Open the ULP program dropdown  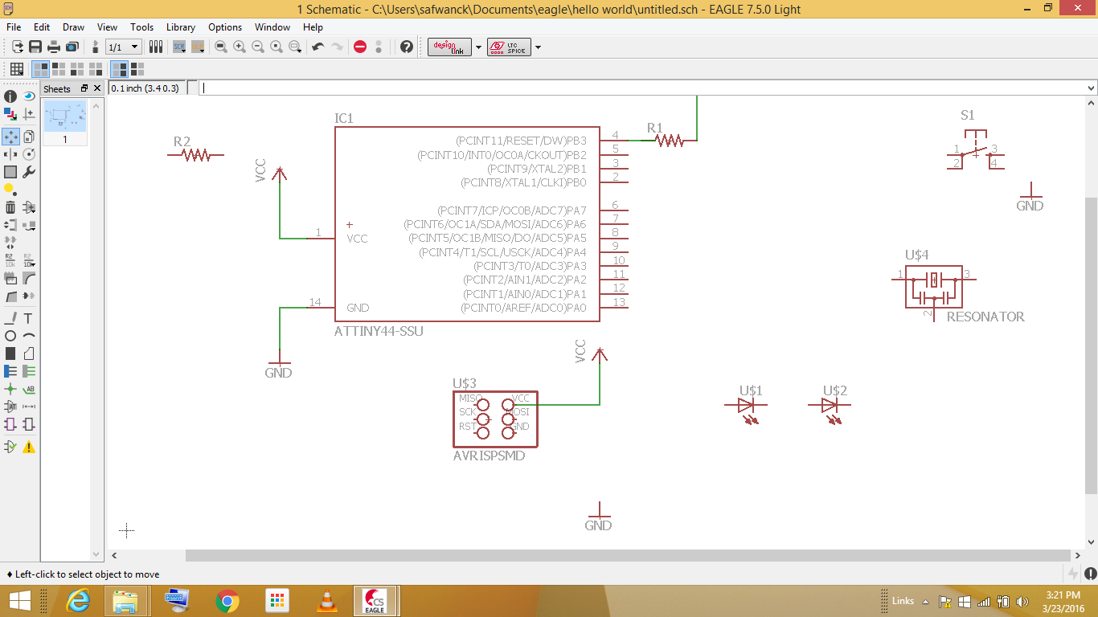198,47
